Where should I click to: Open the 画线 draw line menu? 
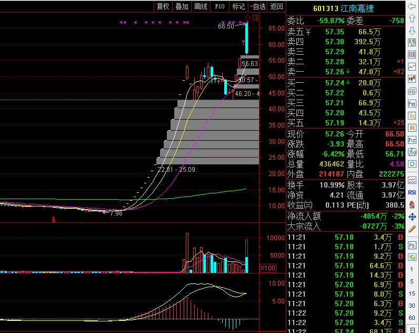pos(201,6)
